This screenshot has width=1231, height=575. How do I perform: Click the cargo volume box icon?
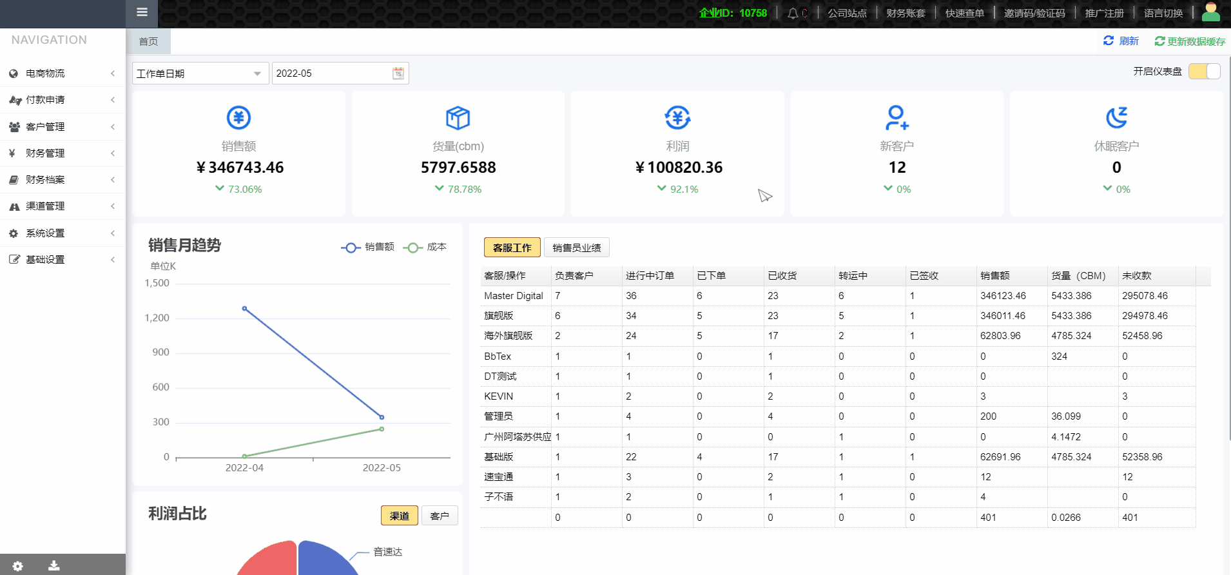point(458,118)
